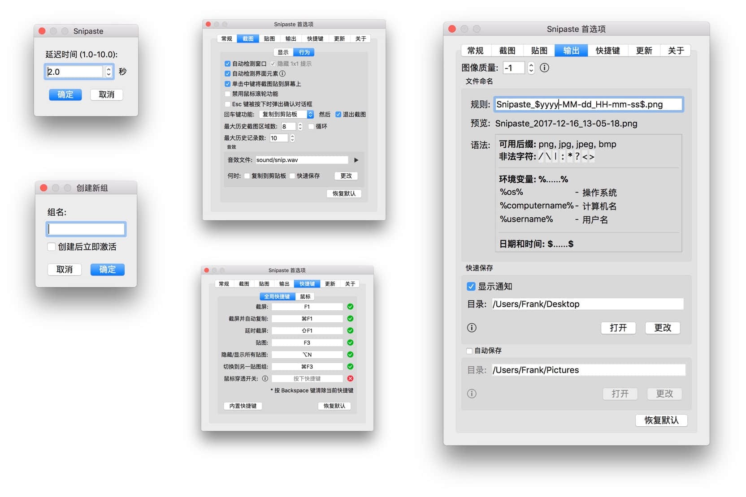Play the sound/snip.wav sound effect preview
The height and width of the screenshot is (497, 746).
pyautogui.click(x=356, y=160)
